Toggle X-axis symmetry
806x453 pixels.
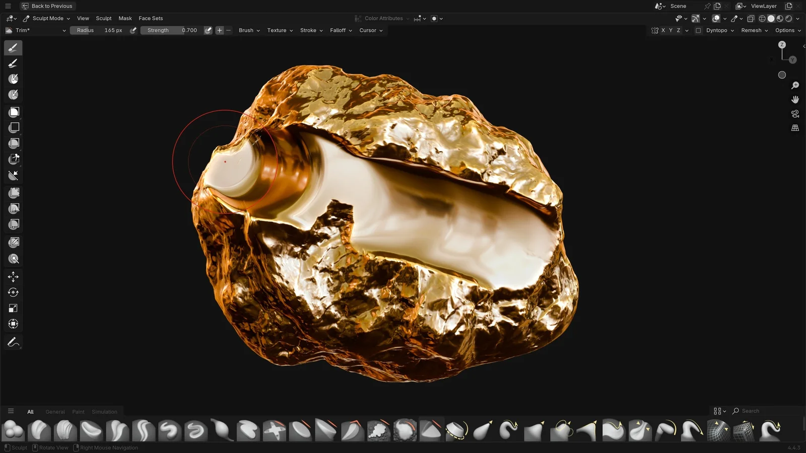click(x=663, y=30)
